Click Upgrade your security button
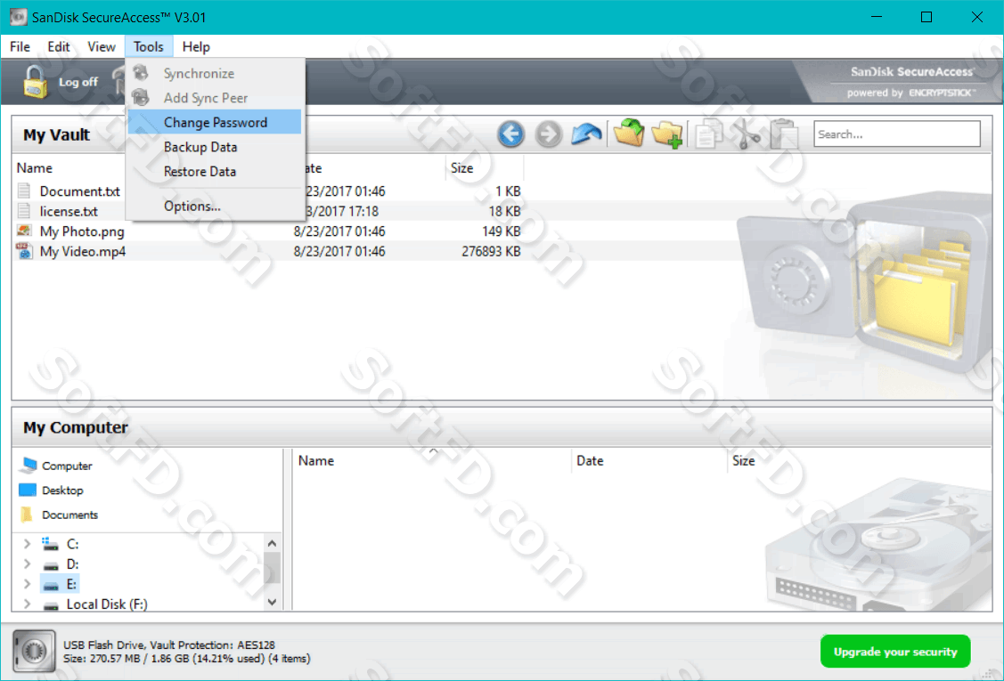 coord(895,652)
